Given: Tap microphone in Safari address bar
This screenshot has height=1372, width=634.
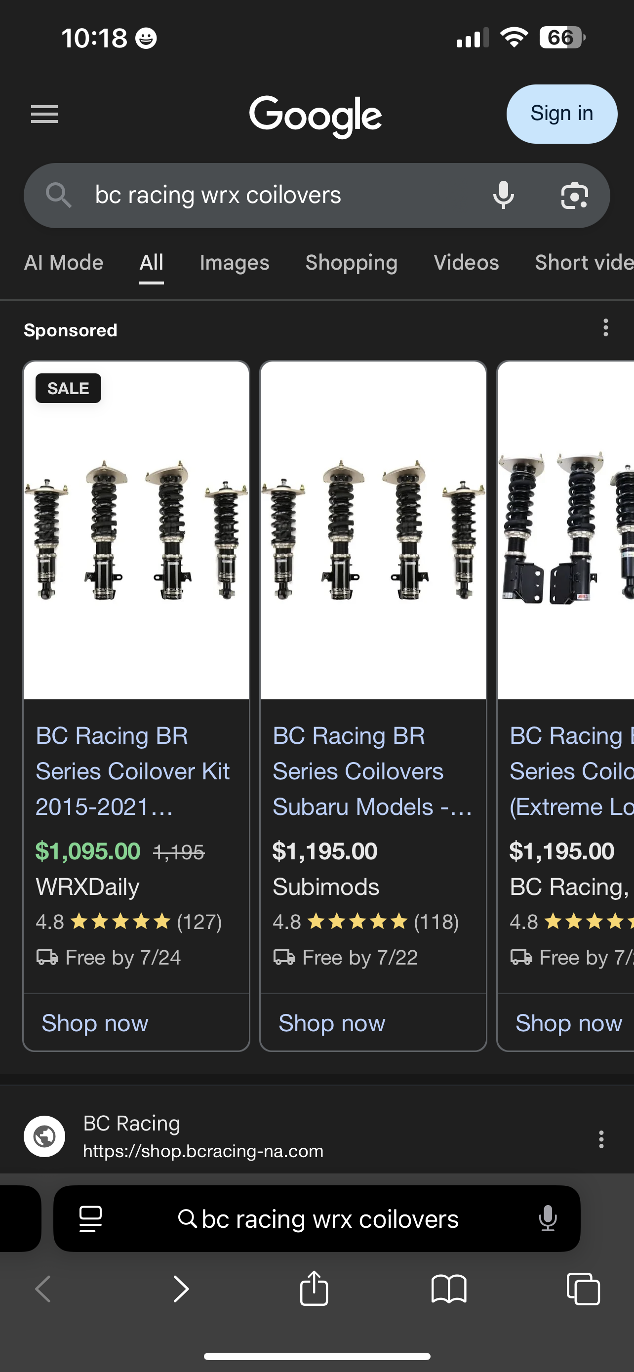Looking at the screenshot, I should [x=548, y=1218].
